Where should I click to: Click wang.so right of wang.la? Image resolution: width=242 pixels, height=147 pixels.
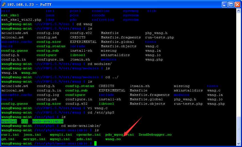[29, 73]
